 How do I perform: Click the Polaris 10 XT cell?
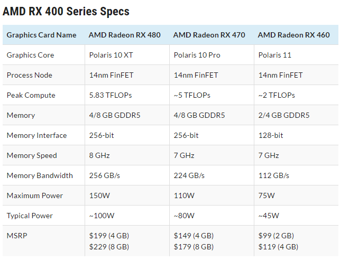click(112, 55)
